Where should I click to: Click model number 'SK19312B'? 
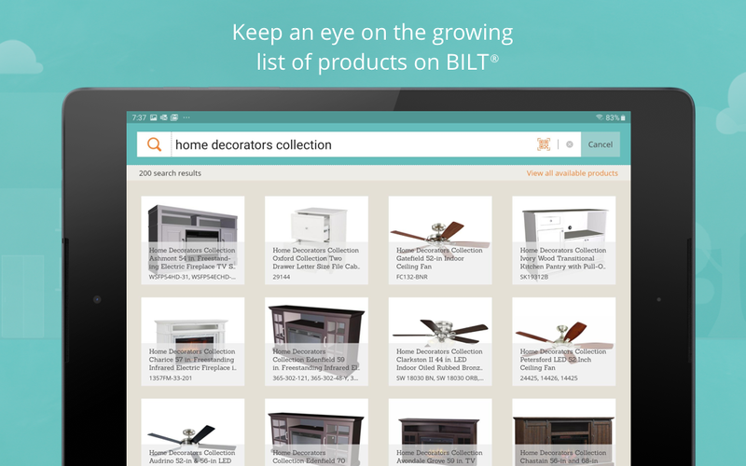tap(534, 277)
